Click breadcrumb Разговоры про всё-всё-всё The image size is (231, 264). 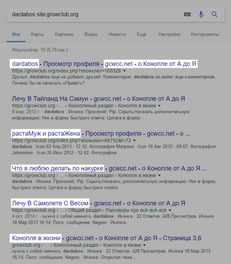[x=136, y=210]
